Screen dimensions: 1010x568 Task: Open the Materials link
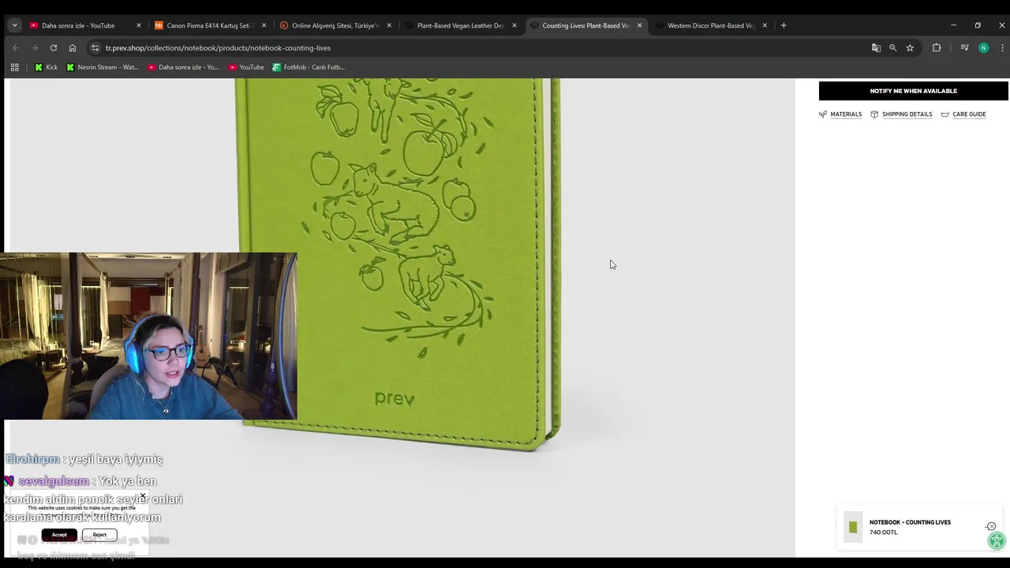tap(846, 114)
